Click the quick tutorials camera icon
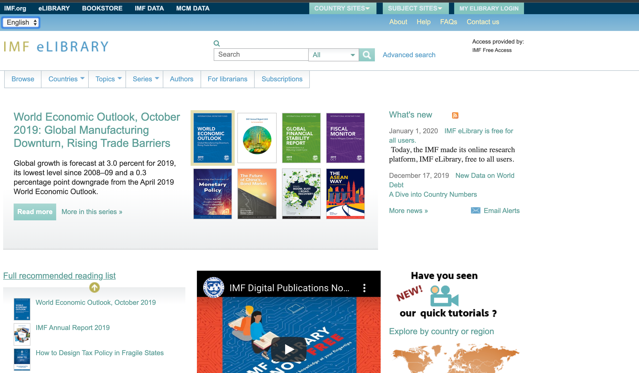The image size is (639, 373). click(x=444, y=296)
